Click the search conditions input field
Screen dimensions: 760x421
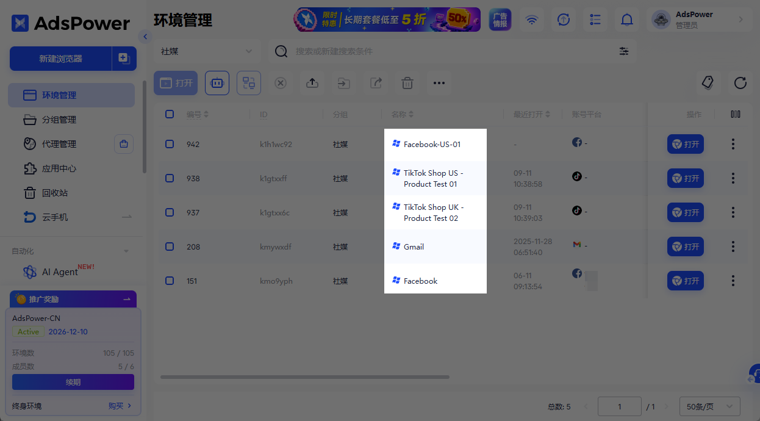pyautogui.click(x=451, y=51)
